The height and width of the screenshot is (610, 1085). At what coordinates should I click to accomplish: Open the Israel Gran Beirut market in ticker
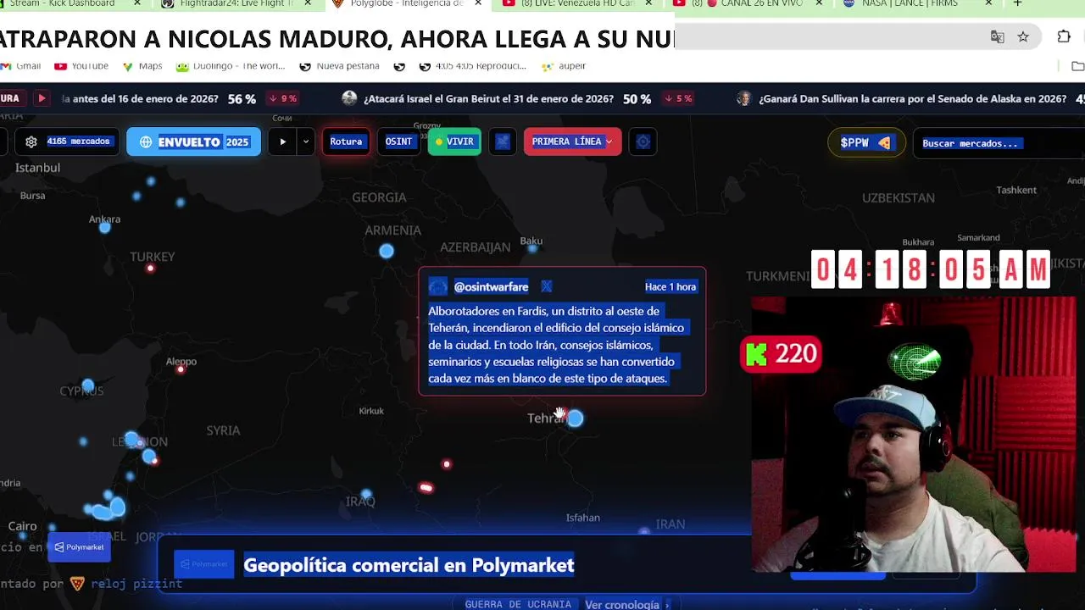click(488, 98)
